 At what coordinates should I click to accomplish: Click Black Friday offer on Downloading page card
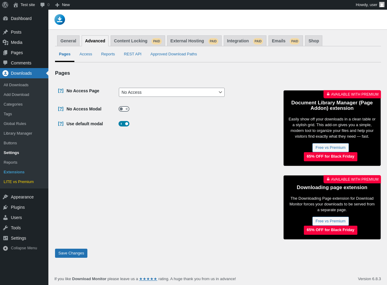point(330,230)
